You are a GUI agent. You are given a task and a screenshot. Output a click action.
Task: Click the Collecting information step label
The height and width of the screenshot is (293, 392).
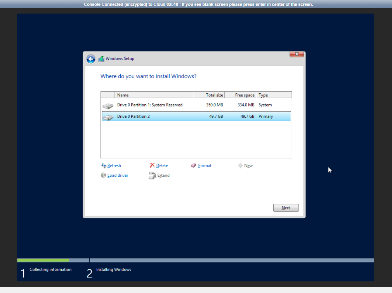tap(50, 269)
